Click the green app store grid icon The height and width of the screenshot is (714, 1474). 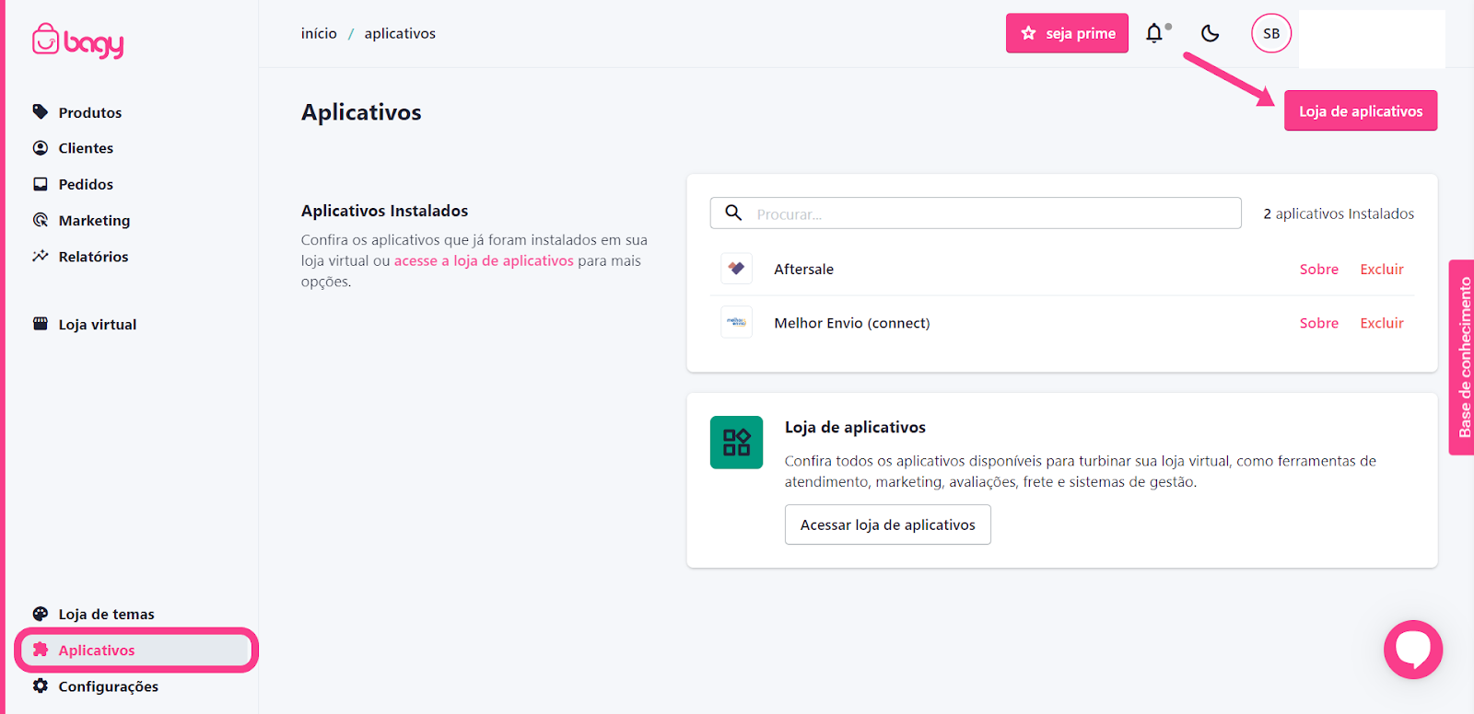pos(736,443)
